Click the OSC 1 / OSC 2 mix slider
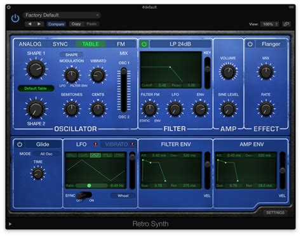The width and height of the screenshot is (301, 236). point(124,90)
